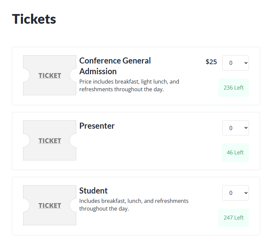Open the General Admission quantity dropdown
The width and height of the screenshot is (266, 249).
click(x=235, y=63)
